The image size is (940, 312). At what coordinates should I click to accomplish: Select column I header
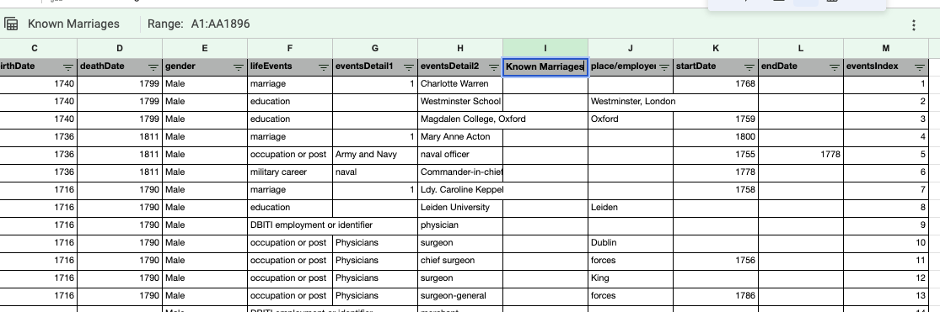click(545, 49)
